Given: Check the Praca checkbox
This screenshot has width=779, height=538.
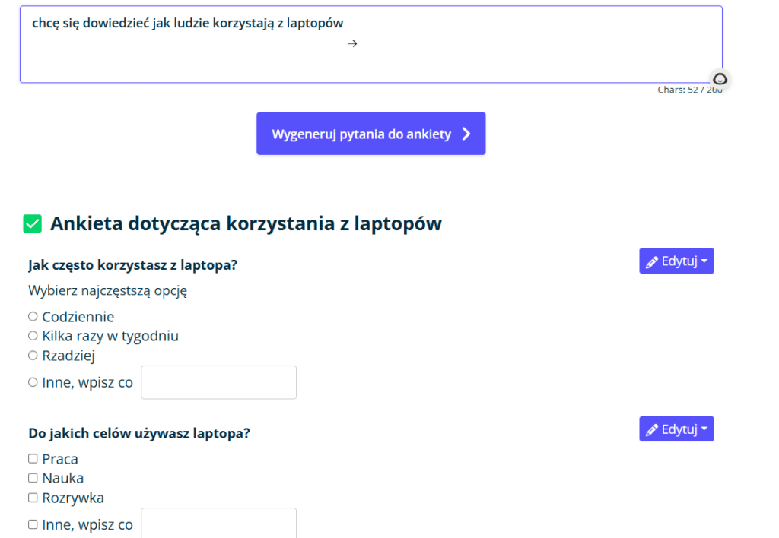Looking at the screenshot, I should point(33,459).
